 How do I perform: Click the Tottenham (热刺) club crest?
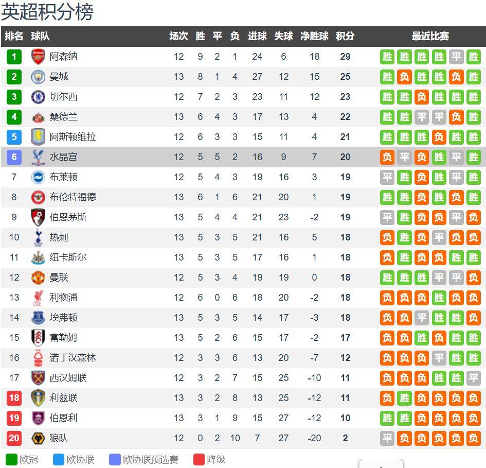[38, 237]
